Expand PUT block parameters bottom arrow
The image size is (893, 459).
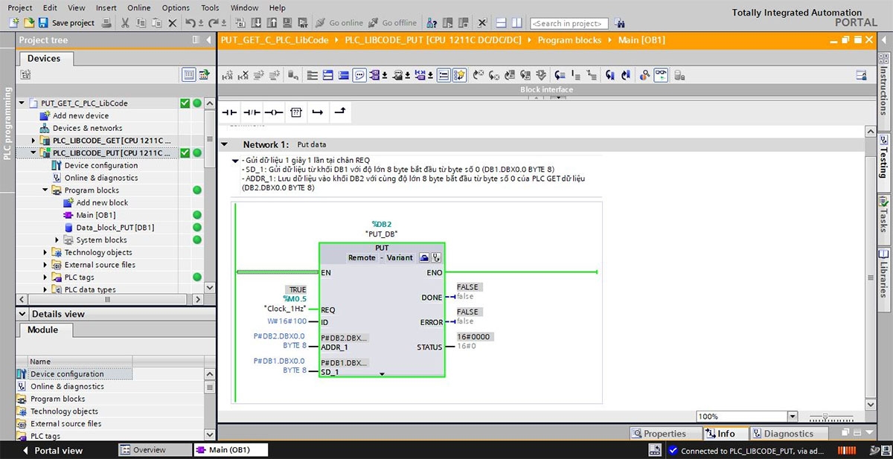(x=382, y=374)
